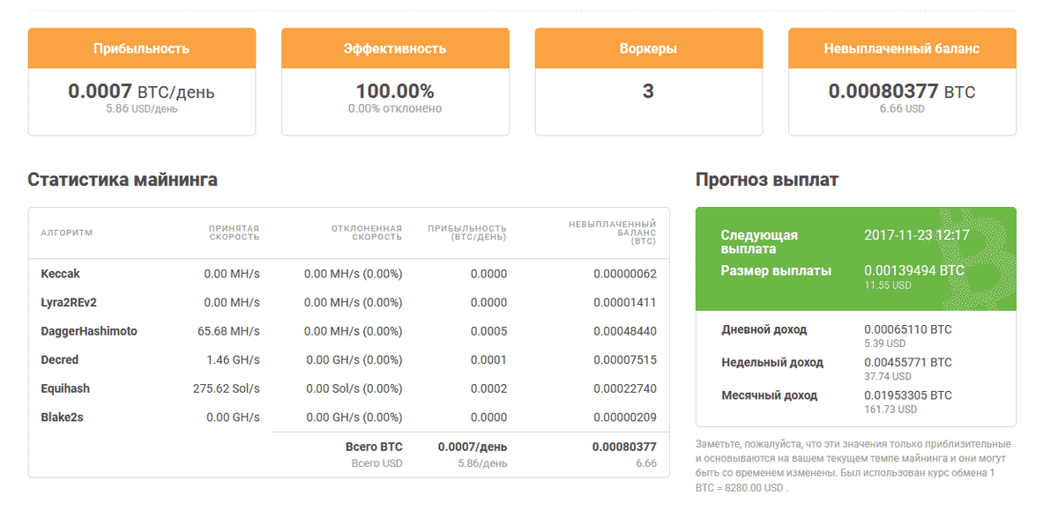Select the Lyra2REv2 algorithm entry

coord(69,303)
